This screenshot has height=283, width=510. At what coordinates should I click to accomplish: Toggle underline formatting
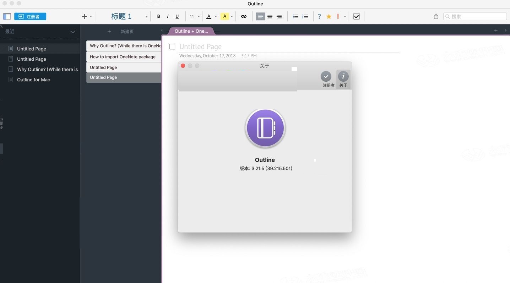coord(177,16)
